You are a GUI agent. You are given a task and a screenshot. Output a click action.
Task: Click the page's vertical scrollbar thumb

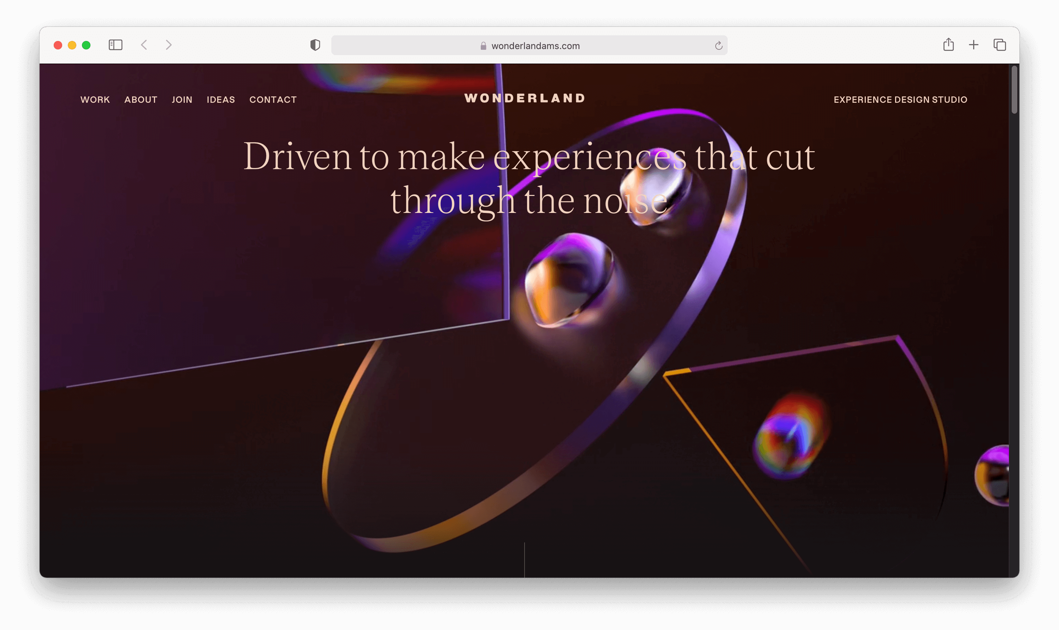tap(1014, 90)
